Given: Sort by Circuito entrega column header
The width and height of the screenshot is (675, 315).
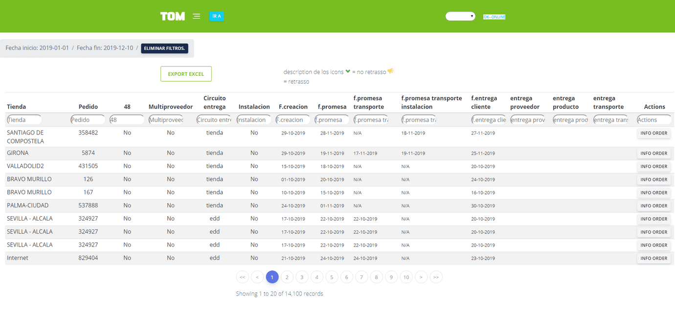Looking at the screenshot, I should tap(215, 102).
